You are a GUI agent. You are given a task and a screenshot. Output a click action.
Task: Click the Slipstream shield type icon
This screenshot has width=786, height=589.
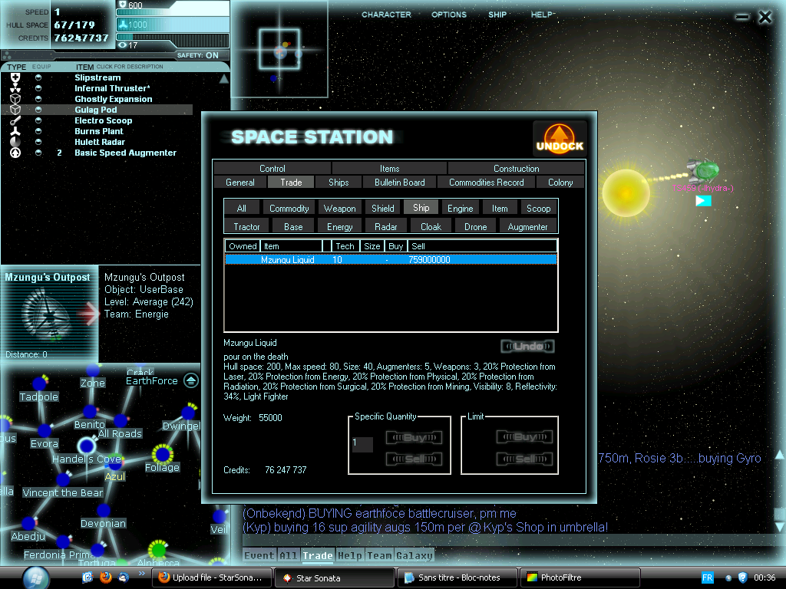[15, 77]
